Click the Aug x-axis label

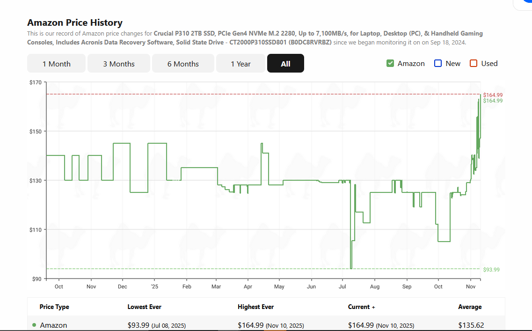point(375,287)
